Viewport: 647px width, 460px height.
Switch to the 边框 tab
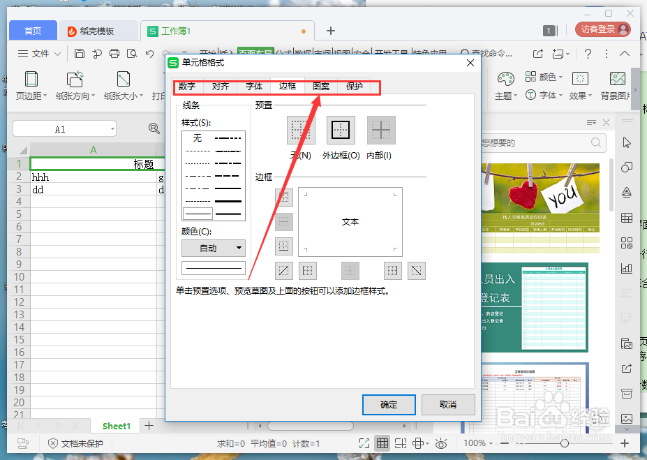coord(287,86)
